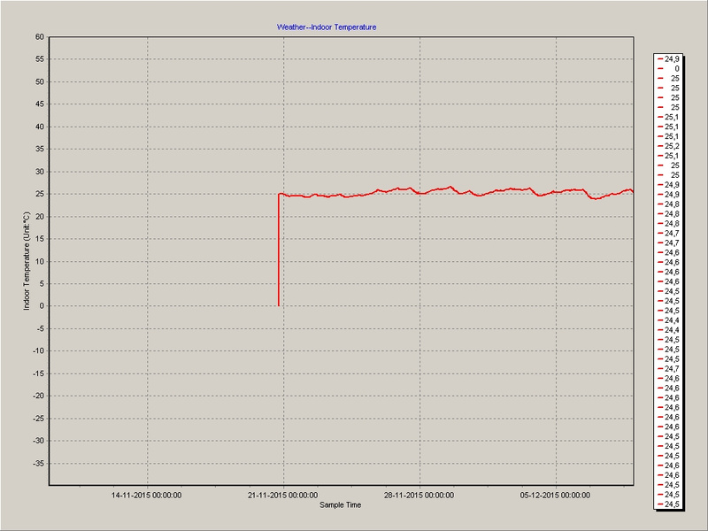
Task: Select the 14-11-2015 00:00:00 date label
Action: pyautogui.click(x=147, y=496)
